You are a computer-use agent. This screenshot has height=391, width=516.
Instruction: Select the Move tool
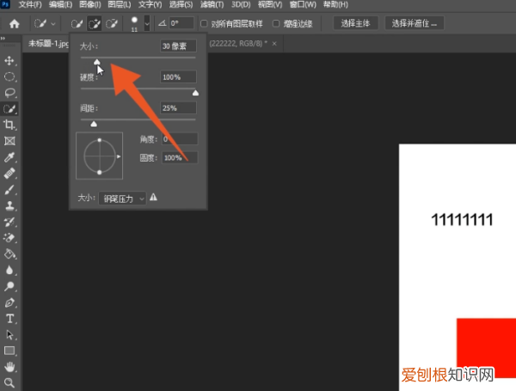pos(9,60)
